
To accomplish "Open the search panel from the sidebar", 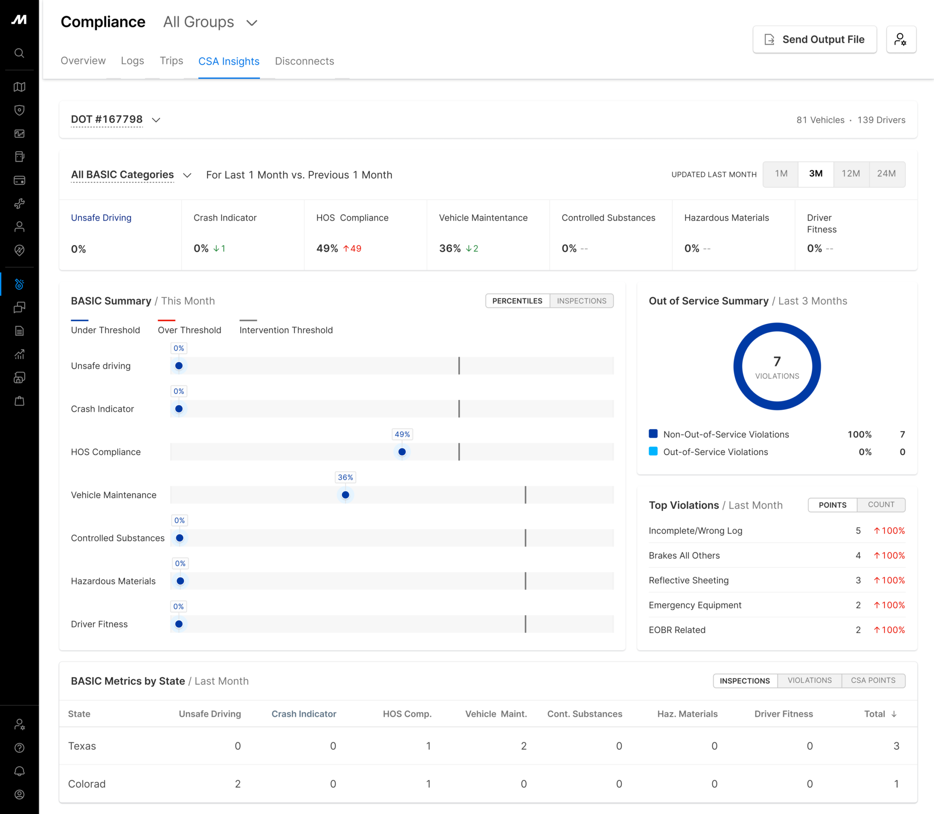I will (x=20, y=53).
